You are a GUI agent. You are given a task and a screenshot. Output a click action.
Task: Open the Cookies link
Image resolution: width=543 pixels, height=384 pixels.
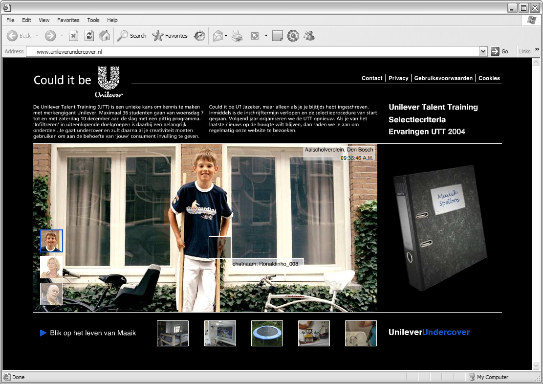click(x=489, y=78)
